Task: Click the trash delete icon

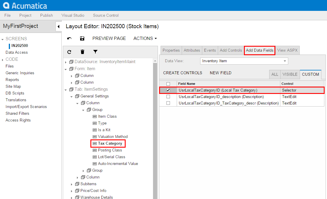Action: [x=82, y=52]
